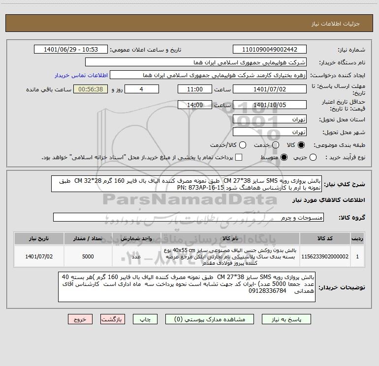Click the شهر محل تحویل field
379x366 pixels.
click(x=270, y=132)
